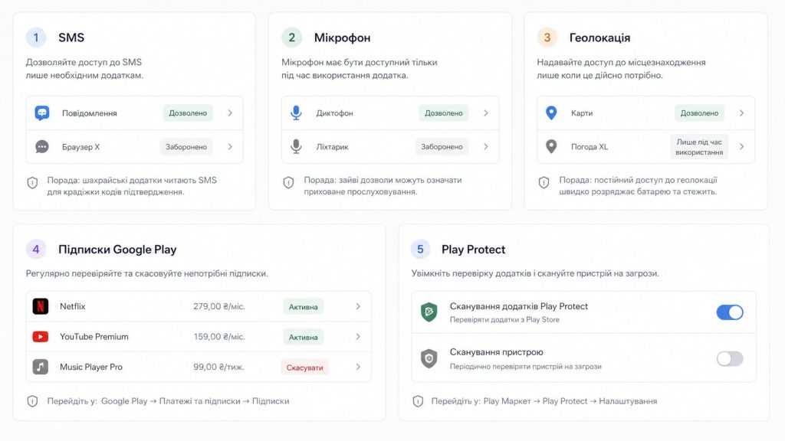The height and width of the screenshot is (441, 785).
Task: Click the Netflix subscription name
Action: pos(73,306)
